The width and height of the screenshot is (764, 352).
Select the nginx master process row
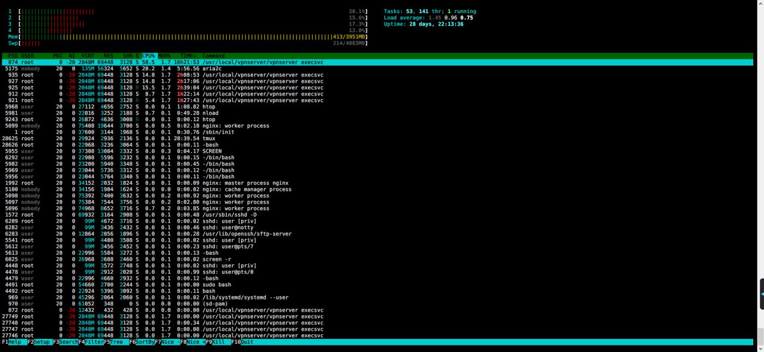pos(245,183)
